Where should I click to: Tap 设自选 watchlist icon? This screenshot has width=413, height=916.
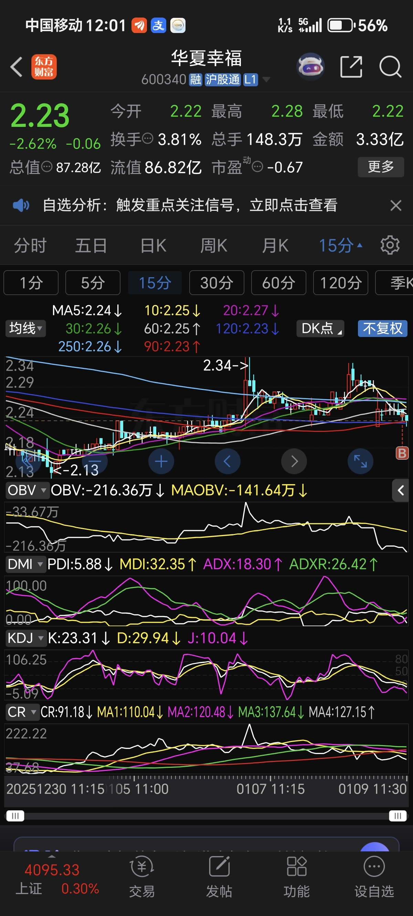click(x=374, y=877)
